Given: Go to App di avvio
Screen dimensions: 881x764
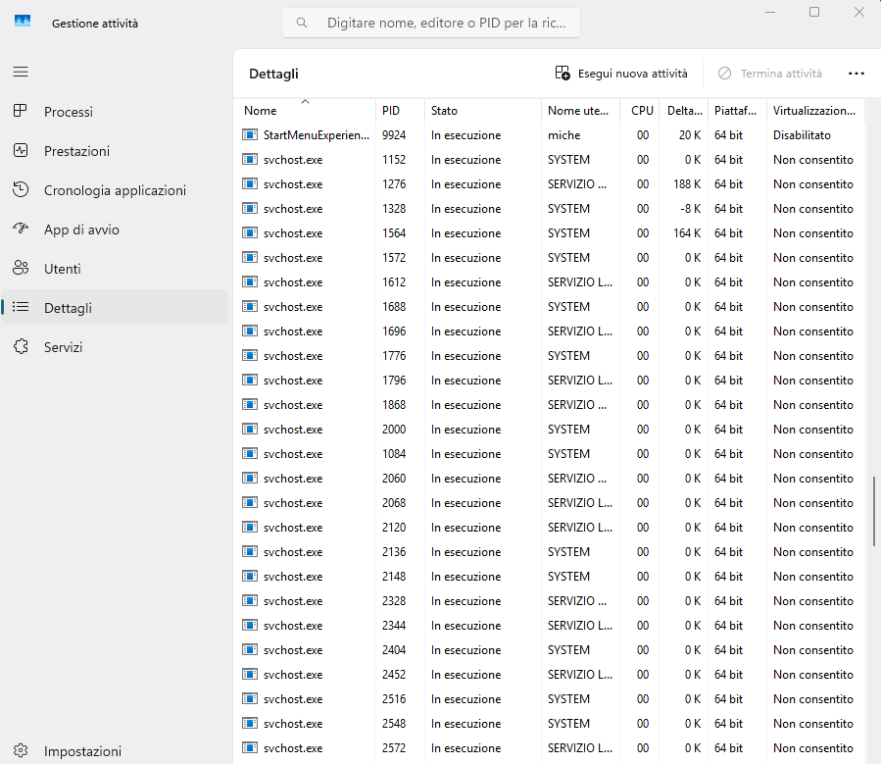Looking at the screenshot, I should [x=115, y=229].
